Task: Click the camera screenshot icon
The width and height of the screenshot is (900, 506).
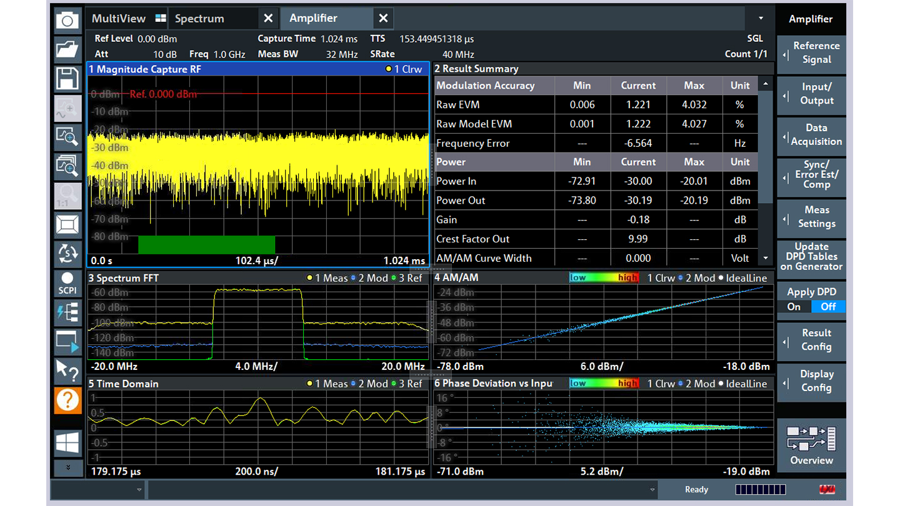Action: click(x=67, y=21)
